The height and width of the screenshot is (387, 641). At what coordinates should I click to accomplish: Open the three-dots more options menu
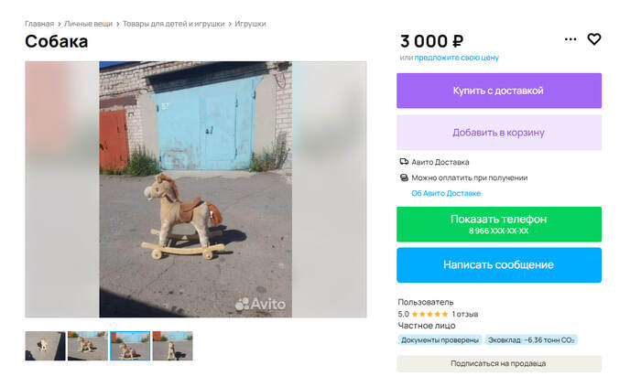pyautogui.click(x=570, y=39)
